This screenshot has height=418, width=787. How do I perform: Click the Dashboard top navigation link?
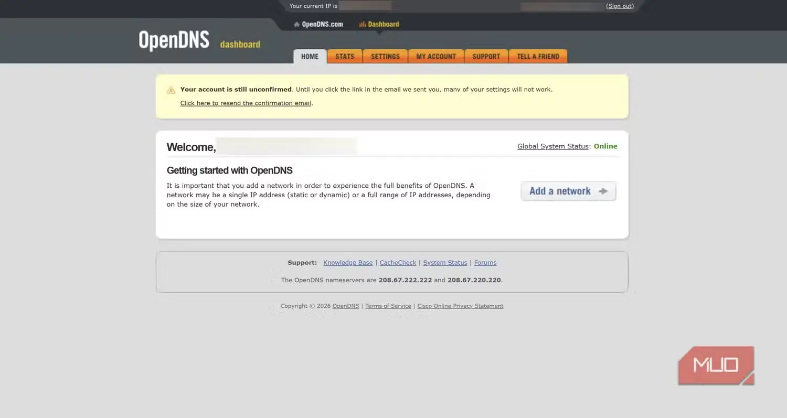[379, 24]
